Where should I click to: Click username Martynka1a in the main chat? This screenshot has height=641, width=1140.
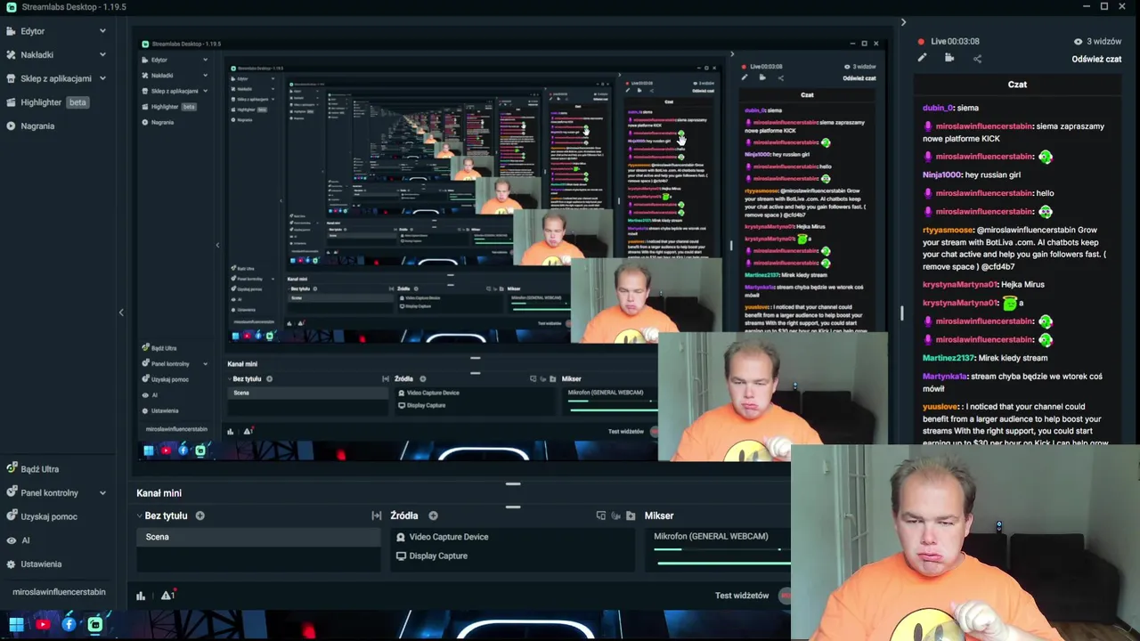944,377
